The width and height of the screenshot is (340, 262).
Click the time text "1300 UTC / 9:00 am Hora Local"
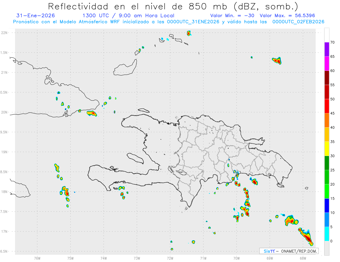(128, 16)
